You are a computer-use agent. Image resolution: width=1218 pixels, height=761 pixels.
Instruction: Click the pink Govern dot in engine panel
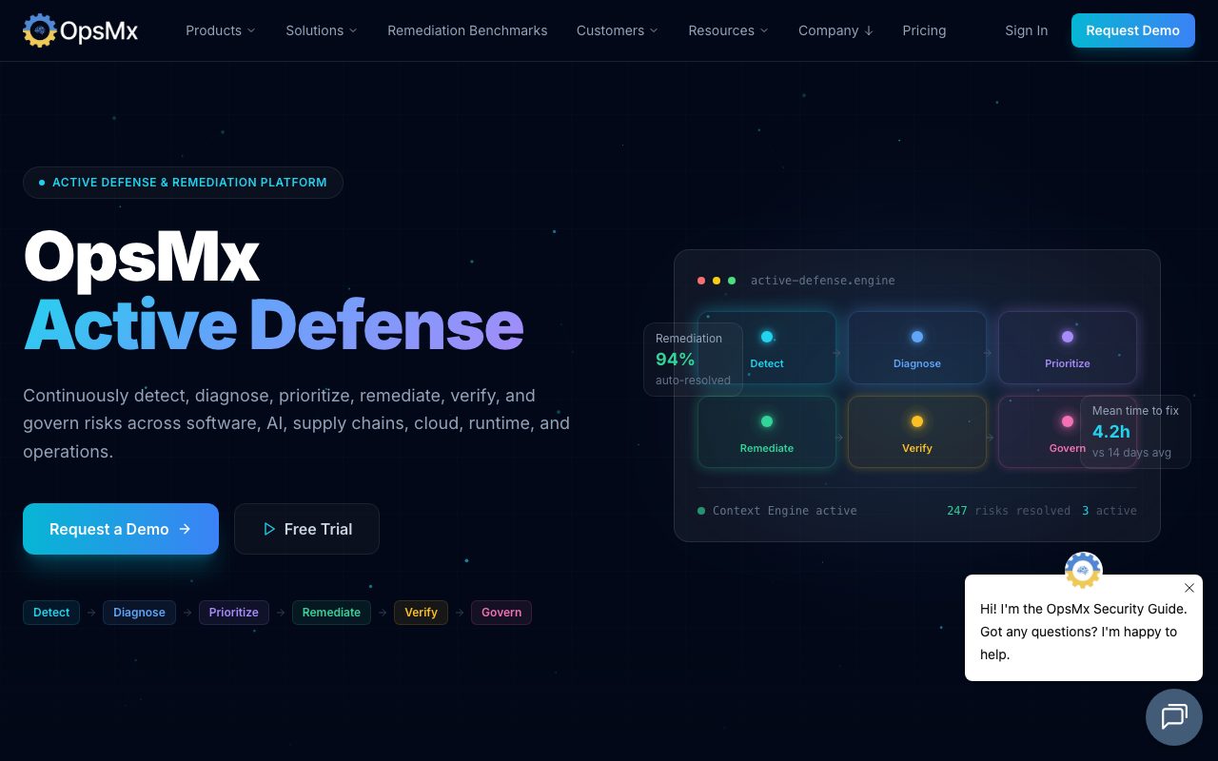(1068, 421)
